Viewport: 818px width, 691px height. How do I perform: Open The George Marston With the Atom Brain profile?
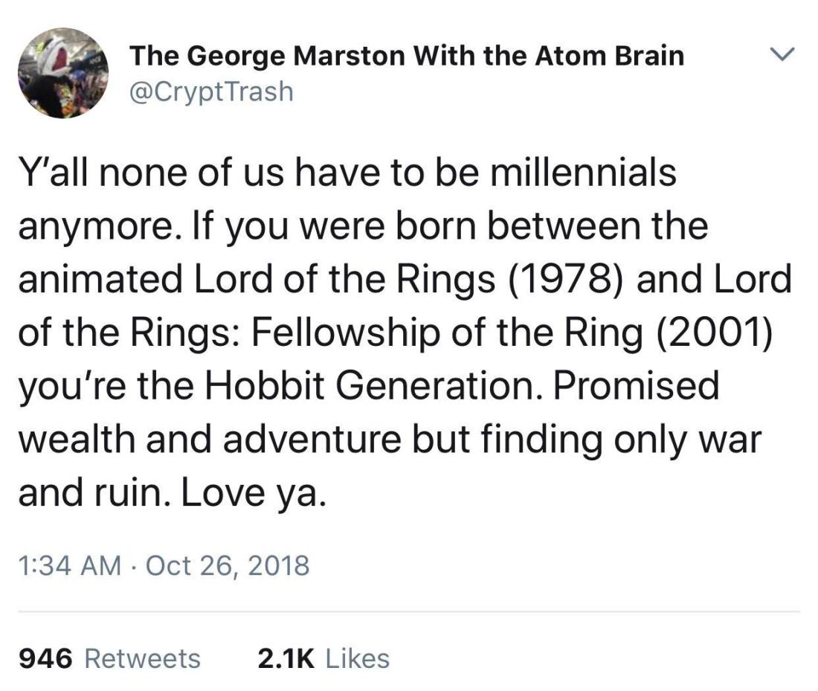click(406, 56)
